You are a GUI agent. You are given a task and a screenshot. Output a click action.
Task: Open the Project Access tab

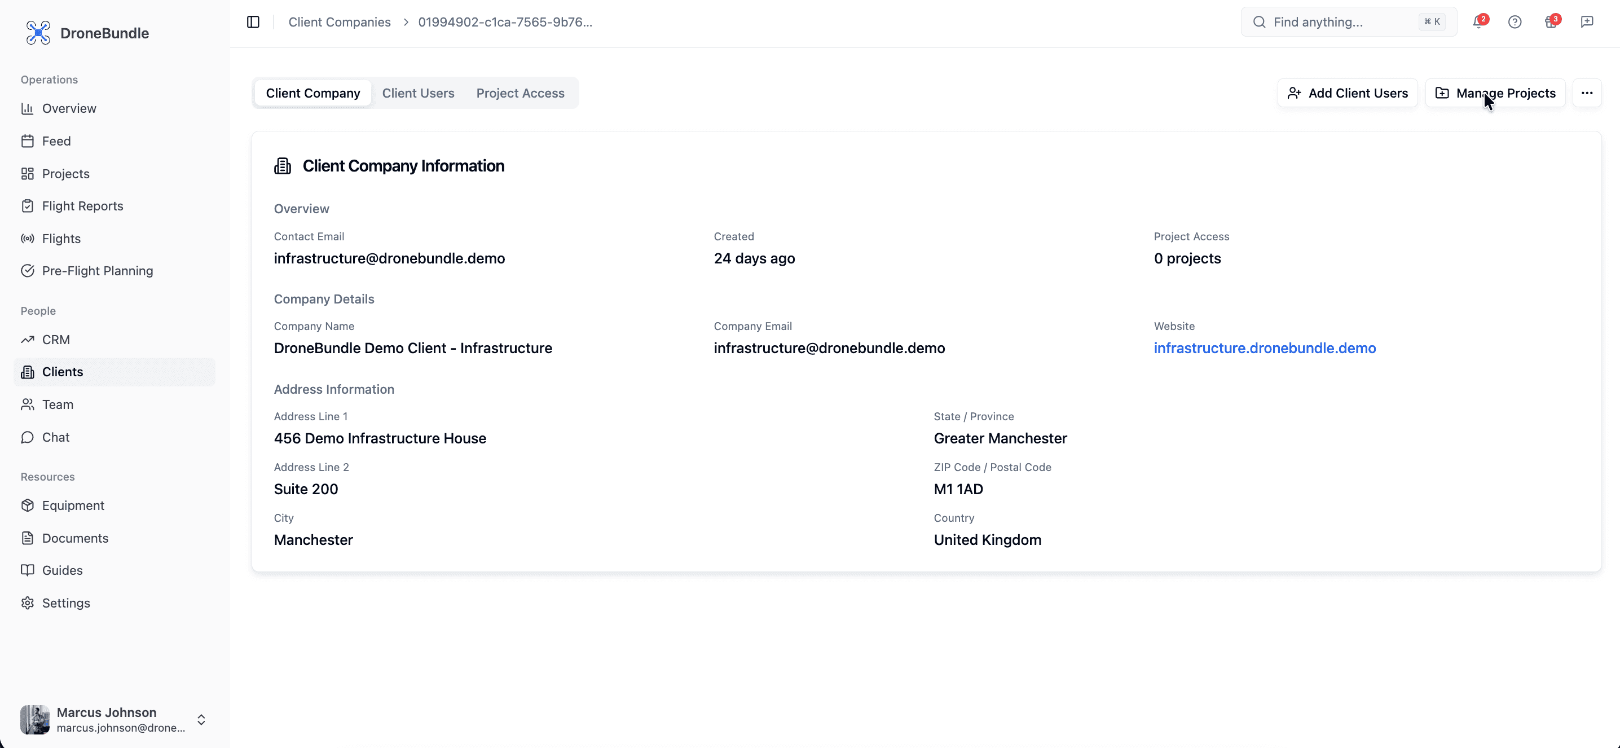point(520,93)
